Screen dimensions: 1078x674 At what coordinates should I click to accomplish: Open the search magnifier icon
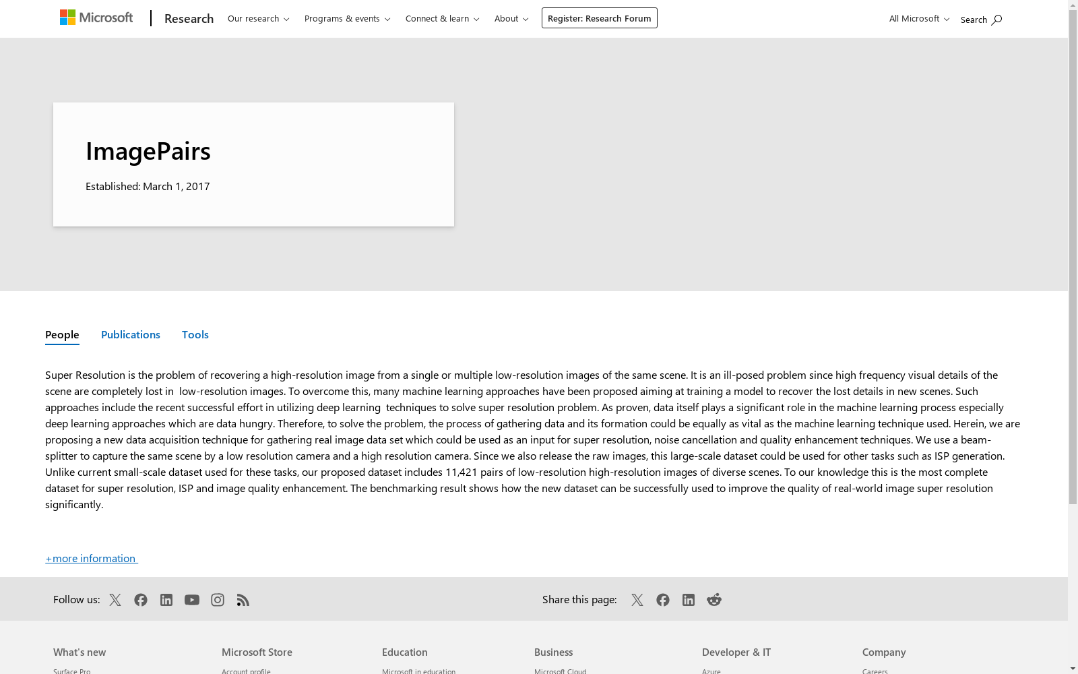996,20
